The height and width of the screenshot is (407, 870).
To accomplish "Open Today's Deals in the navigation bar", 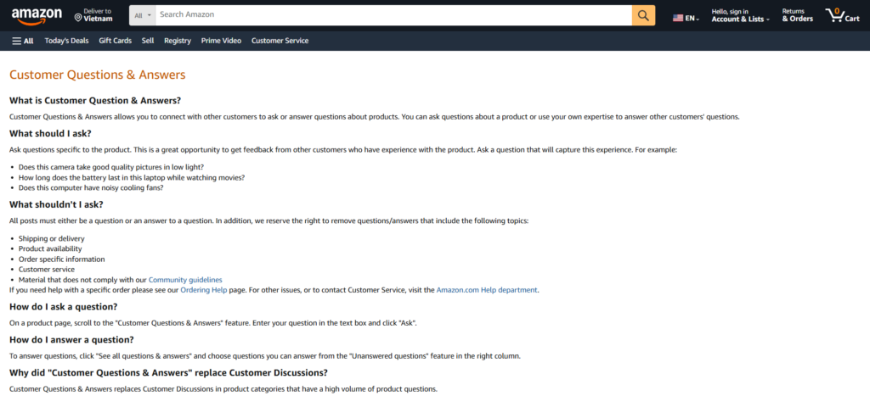I will (66, 41).
